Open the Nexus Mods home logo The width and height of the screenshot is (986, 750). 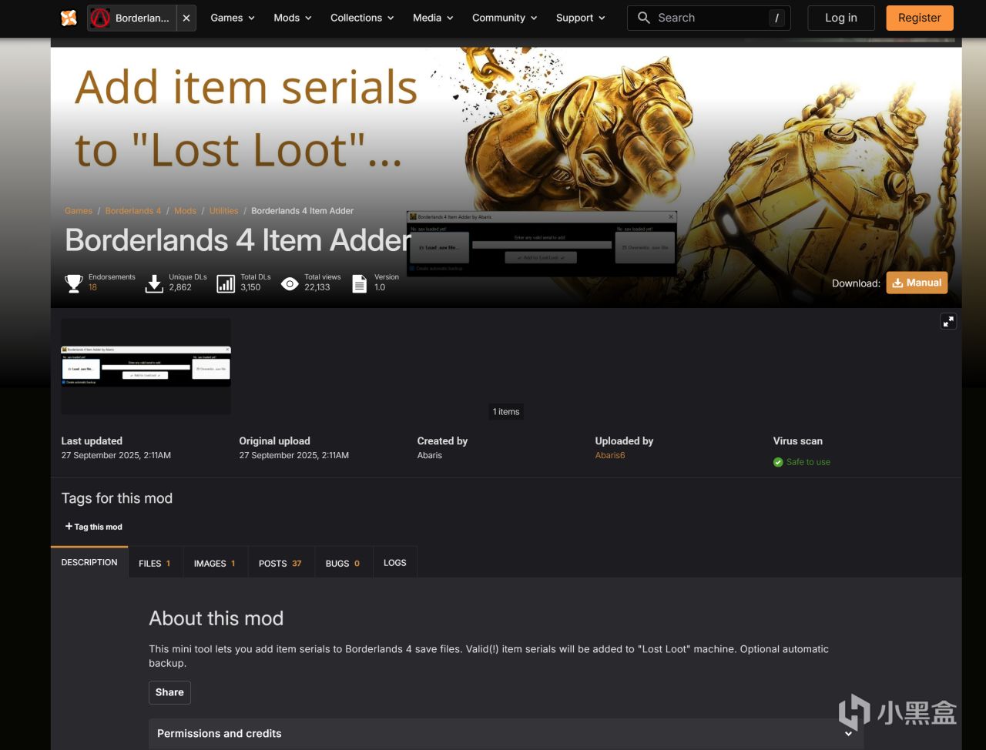point(69,18)
